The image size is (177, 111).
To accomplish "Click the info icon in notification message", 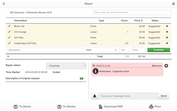I will coord(96,71).
